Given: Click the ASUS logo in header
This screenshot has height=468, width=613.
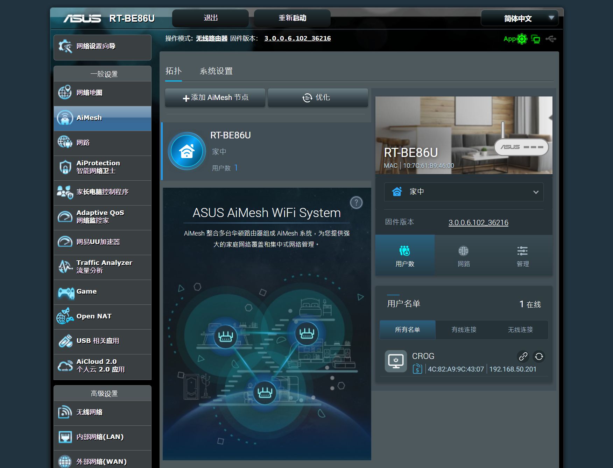Looking at the screenshot, I should click(x=82, y=18).
